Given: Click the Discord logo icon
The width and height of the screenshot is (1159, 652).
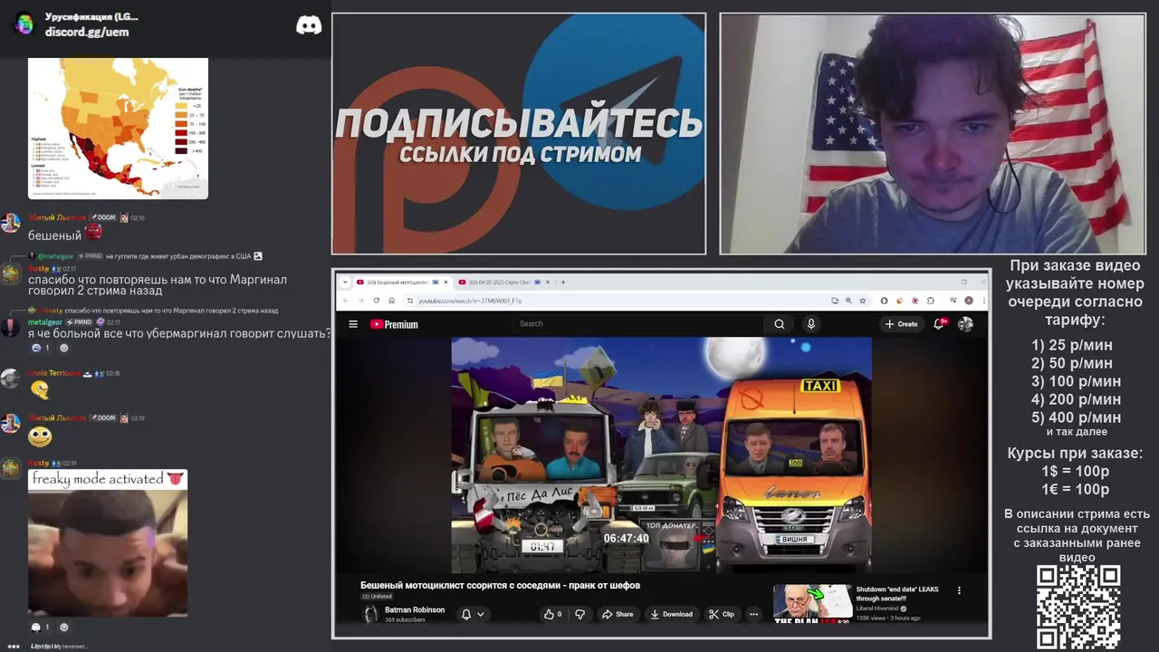Looking at the screenshot, I should pos(309,25).
